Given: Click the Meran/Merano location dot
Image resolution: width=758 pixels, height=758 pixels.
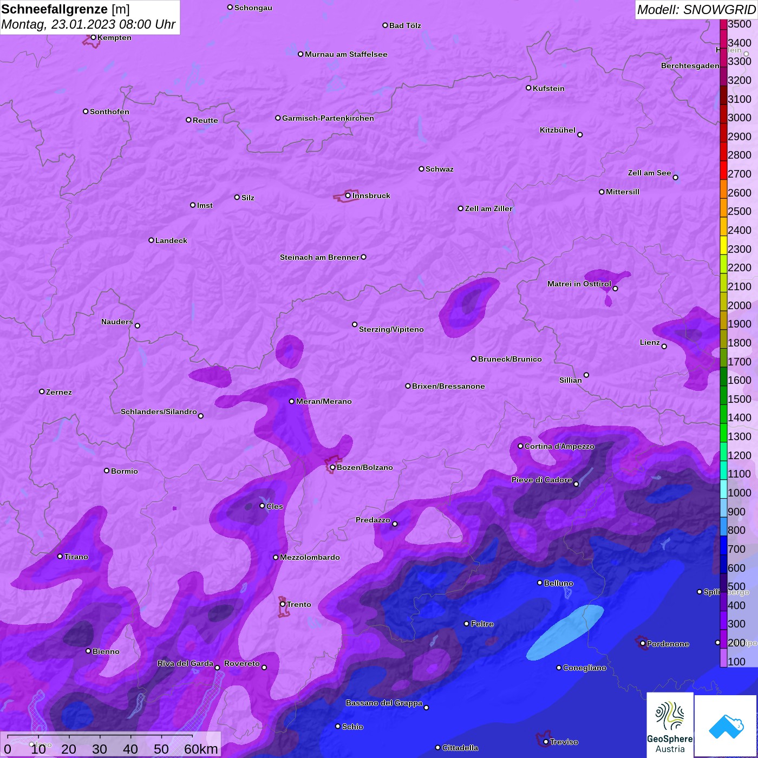Looking at the screenshot, I should (292, 401).
